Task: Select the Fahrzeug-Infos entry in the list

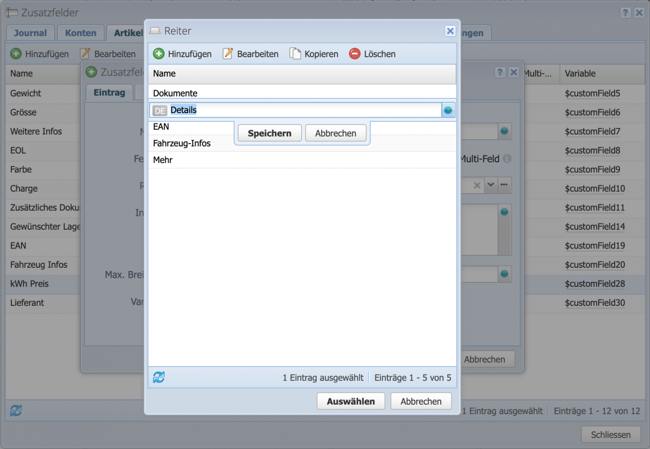Action: (x=181, y=143)
